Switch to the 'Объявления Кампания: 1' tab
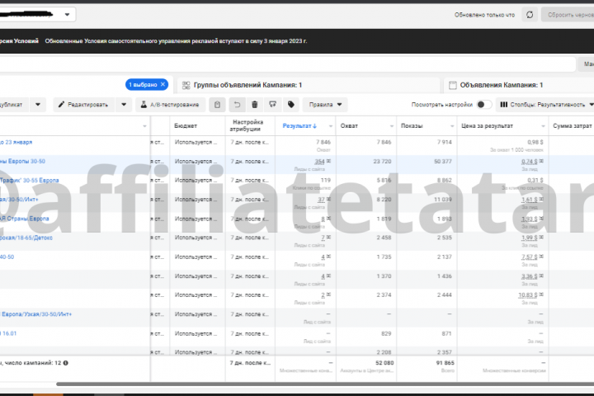Viewport: 594px width, 396px height. click(x=519, y=85)
